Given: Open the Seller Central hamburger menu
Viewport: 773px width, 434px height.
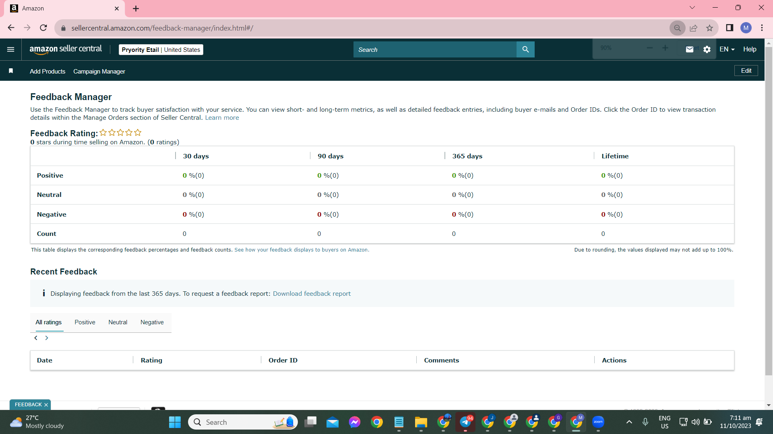Looking at the screenshot, I should pos(11,49).
